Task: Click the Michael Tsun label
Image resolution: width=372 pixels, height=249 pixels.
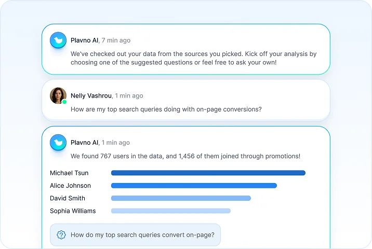Action: click(69, 173)
